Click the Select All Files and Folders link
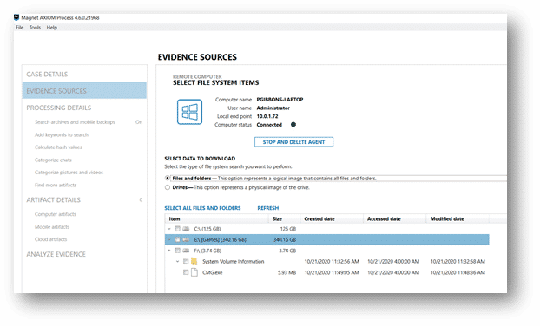The width and height of the screenshot is (540, 326). 202,208
